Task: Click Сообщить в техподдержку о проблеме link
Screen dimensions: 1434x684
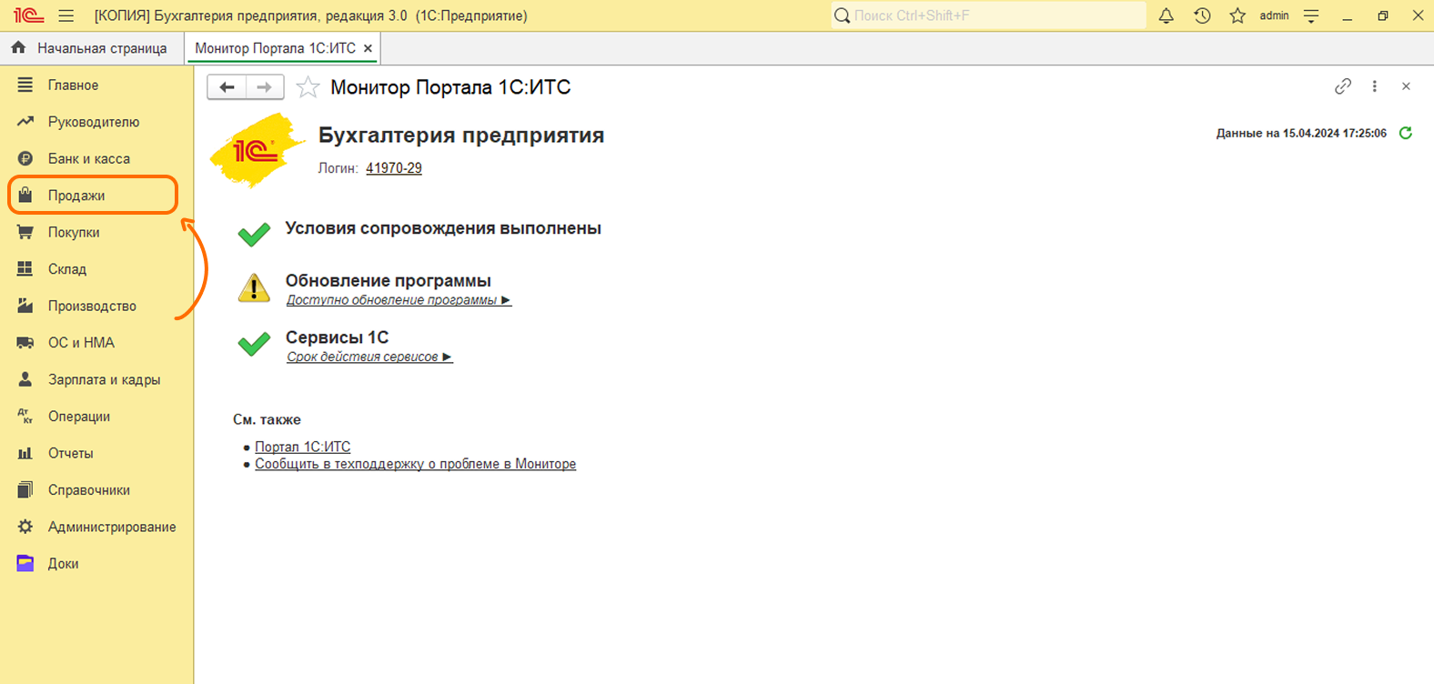Action: tap(415, 464)
